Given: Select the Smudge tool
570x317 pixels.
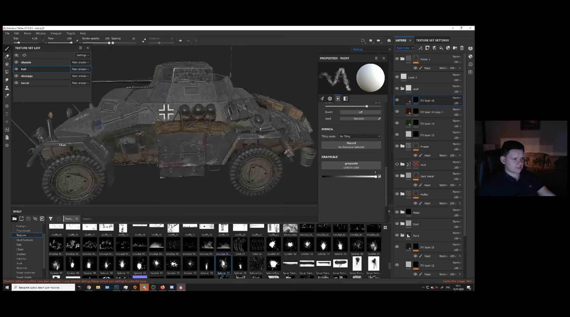Looking at the screenshot, I should 7,80.
